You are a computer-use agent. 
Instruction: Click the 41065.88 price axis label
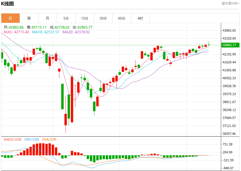[x=229, y=70]
